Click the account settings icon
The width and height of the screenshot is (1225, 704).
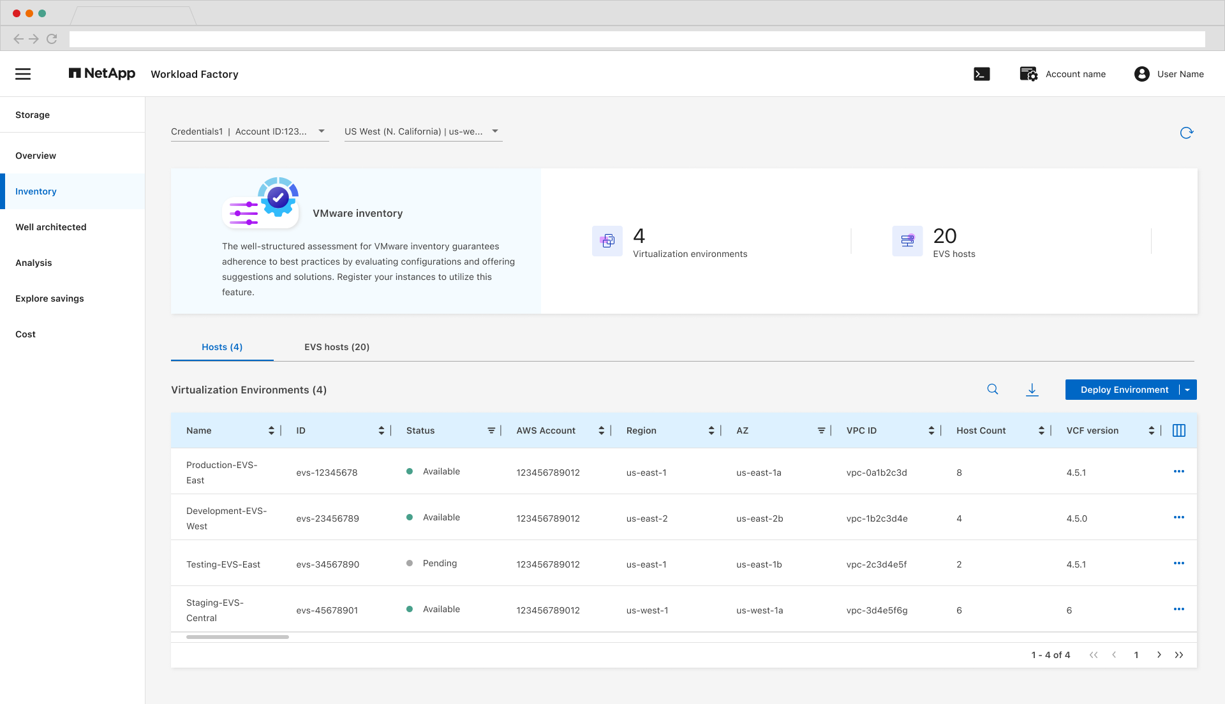1028,74
